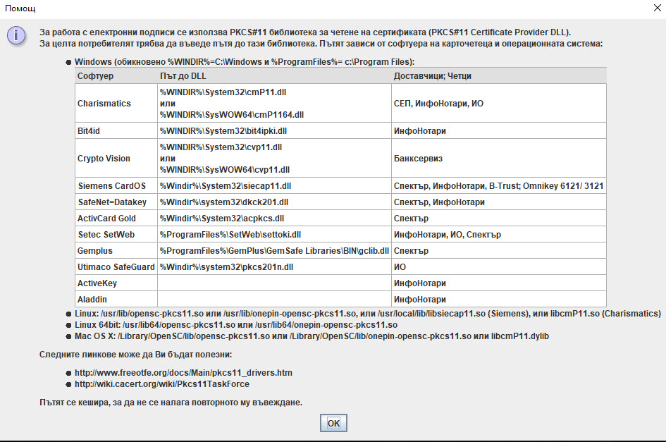The image size is (666, 442).
Task: Click the Linux 64bit paths line
Action: pos(236,325)
